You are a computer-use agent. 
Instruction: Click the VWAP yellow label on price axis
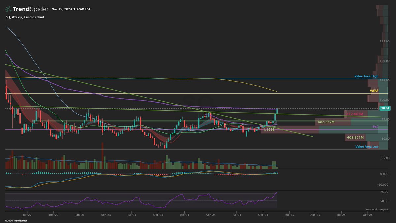tap(374, 90)
